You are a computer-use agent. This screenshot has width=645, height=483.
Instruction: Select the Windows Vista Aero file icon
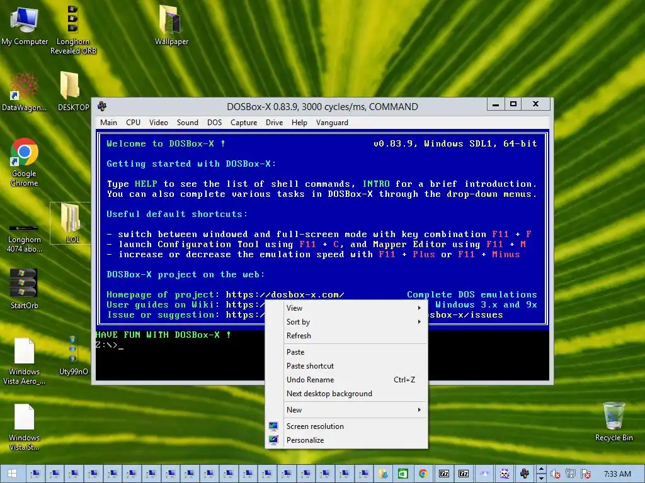coord(25,362)
